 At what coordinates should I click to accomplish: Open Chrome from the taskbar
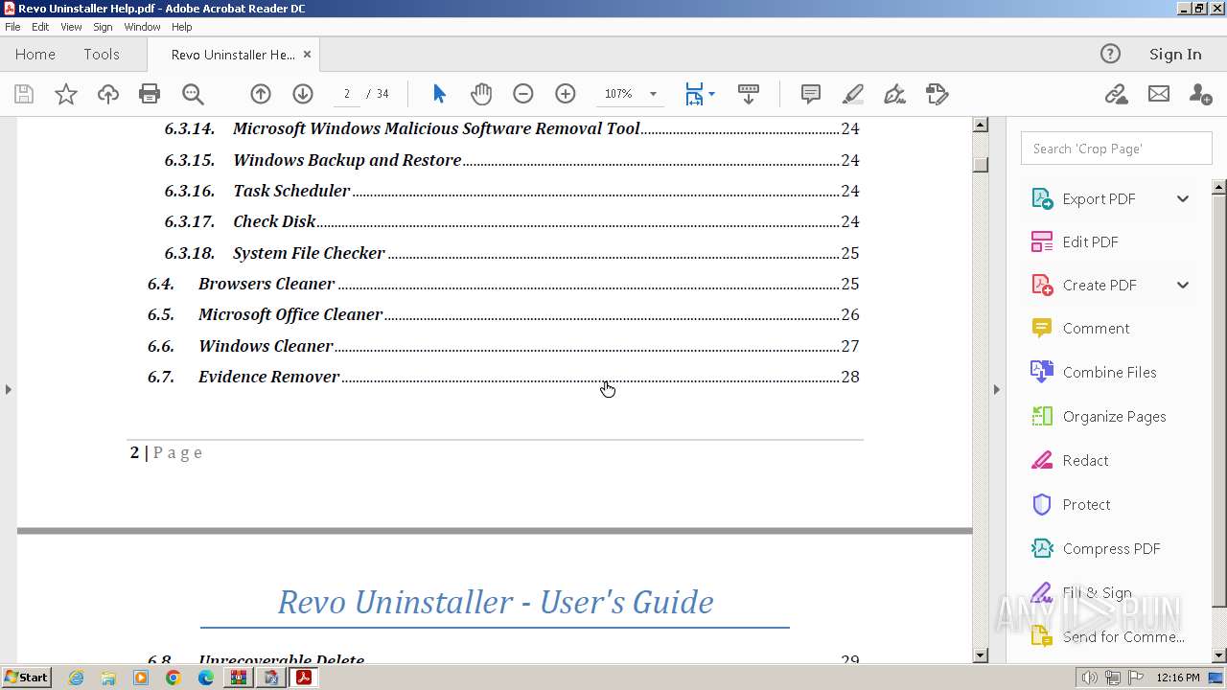pyautogui.click(x=173, y=678)
